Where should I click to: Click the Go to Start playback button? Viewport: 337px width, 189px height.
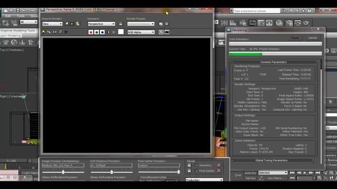[x=292, y=173]
